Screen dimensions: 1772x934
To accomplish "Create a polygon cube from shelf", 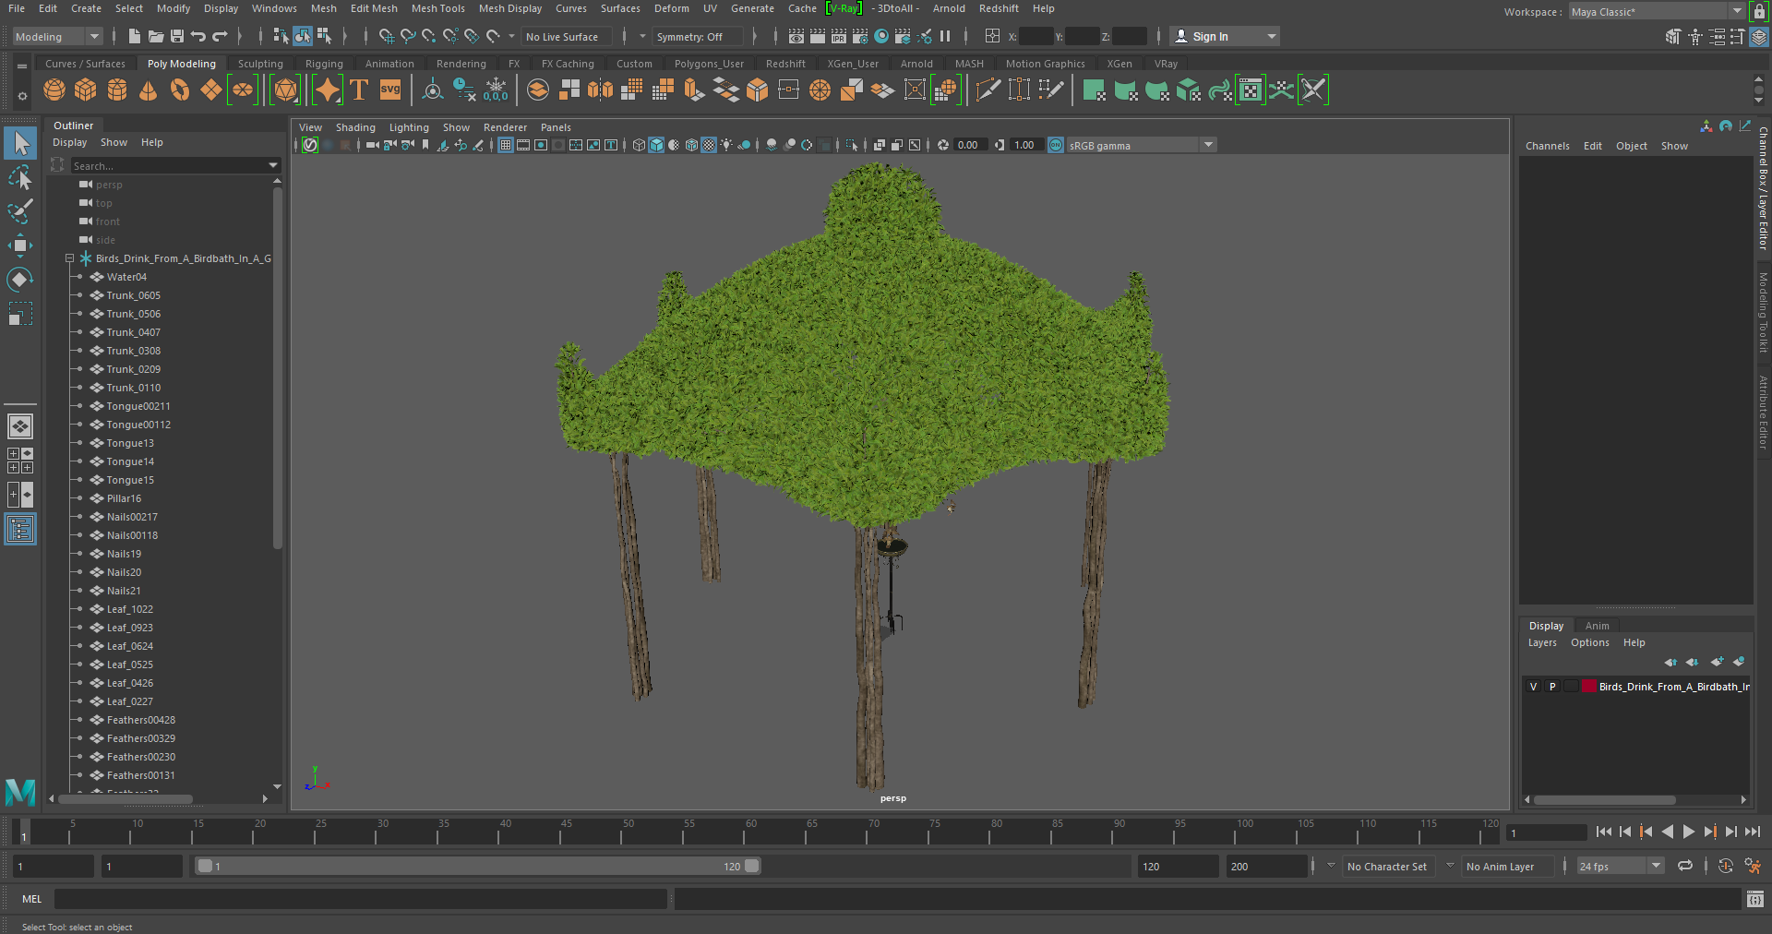I will tap(86, 90).
